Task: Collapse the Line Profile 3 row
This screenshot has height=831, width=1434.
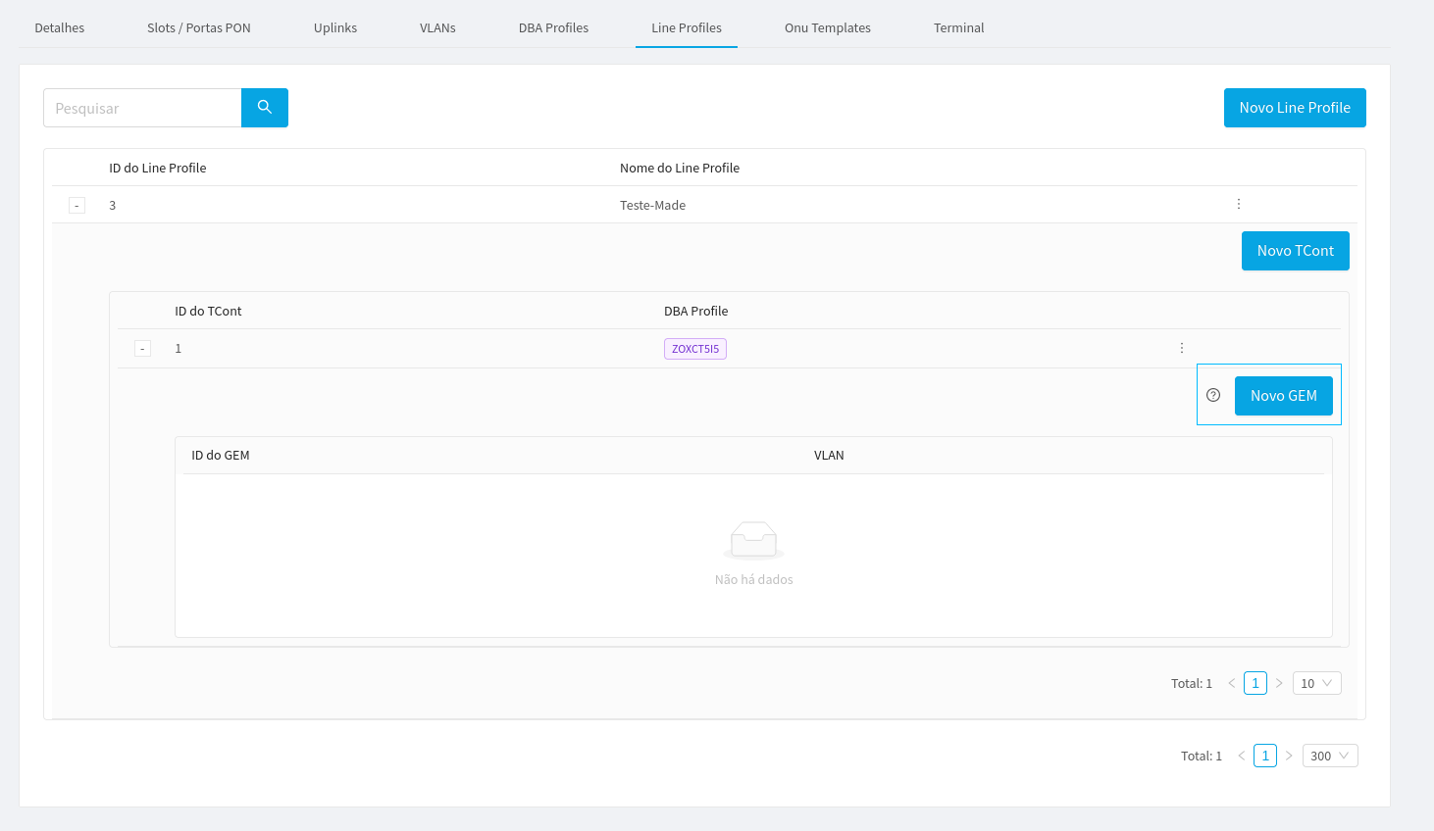Action: coord(77,206)
